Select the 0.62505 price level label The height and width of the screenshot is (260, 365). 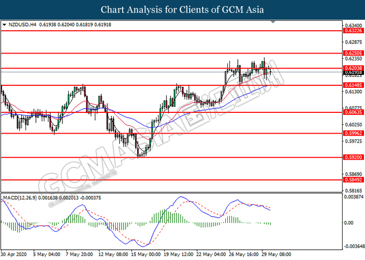click(353, 53)
